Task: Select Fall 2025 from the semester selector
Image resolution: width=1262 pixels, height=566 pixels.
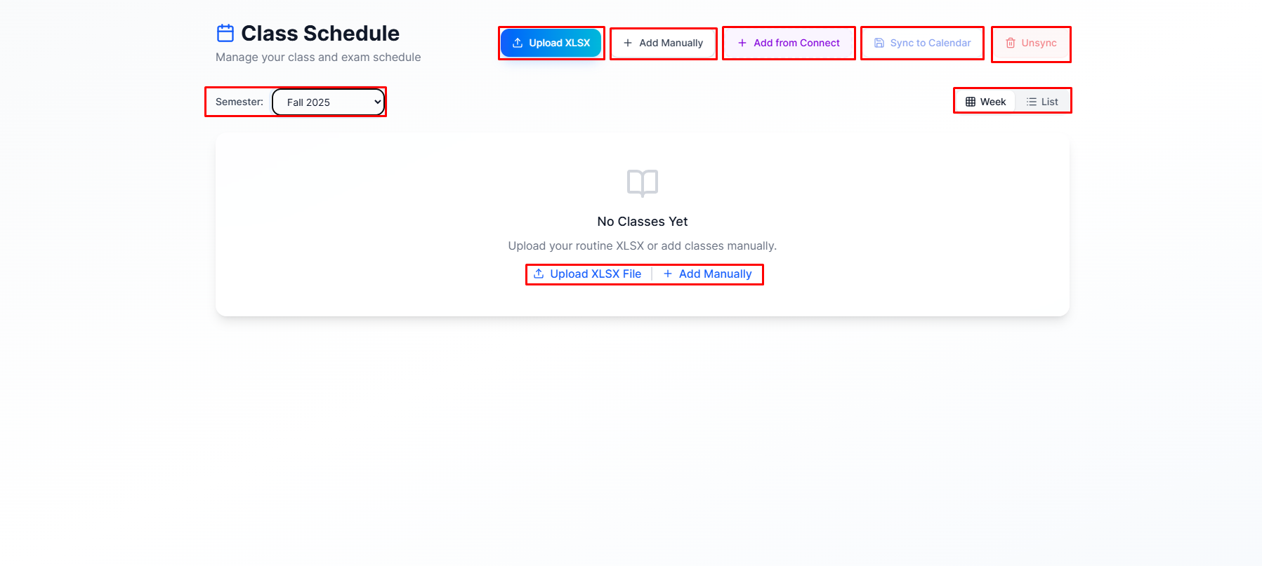Action: [x=328, y=102]
